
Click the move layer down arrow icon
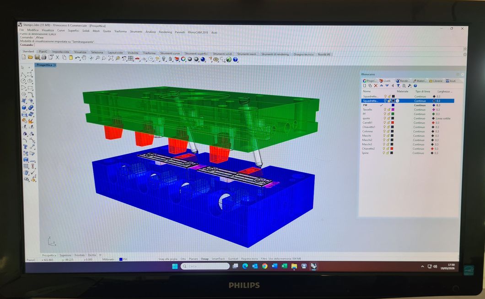387,85
